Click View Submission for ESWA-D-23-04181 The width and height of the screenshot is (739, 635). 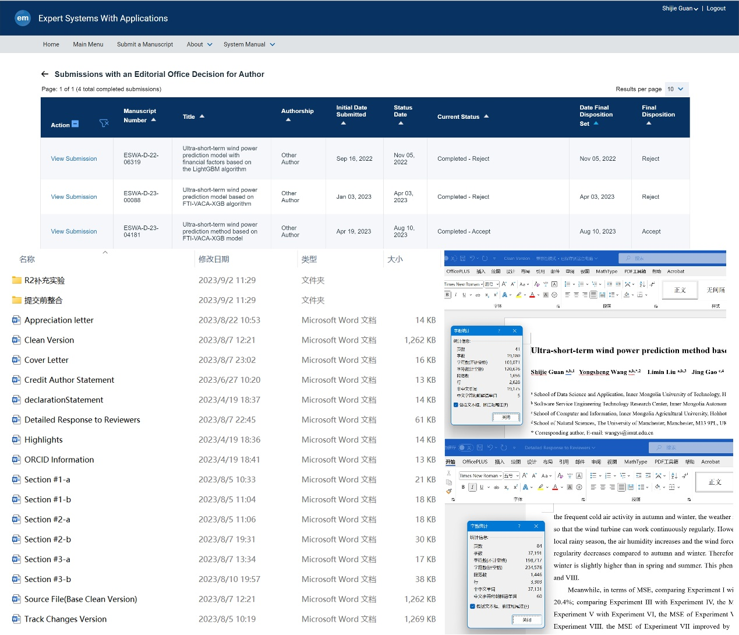coord(74,231)
